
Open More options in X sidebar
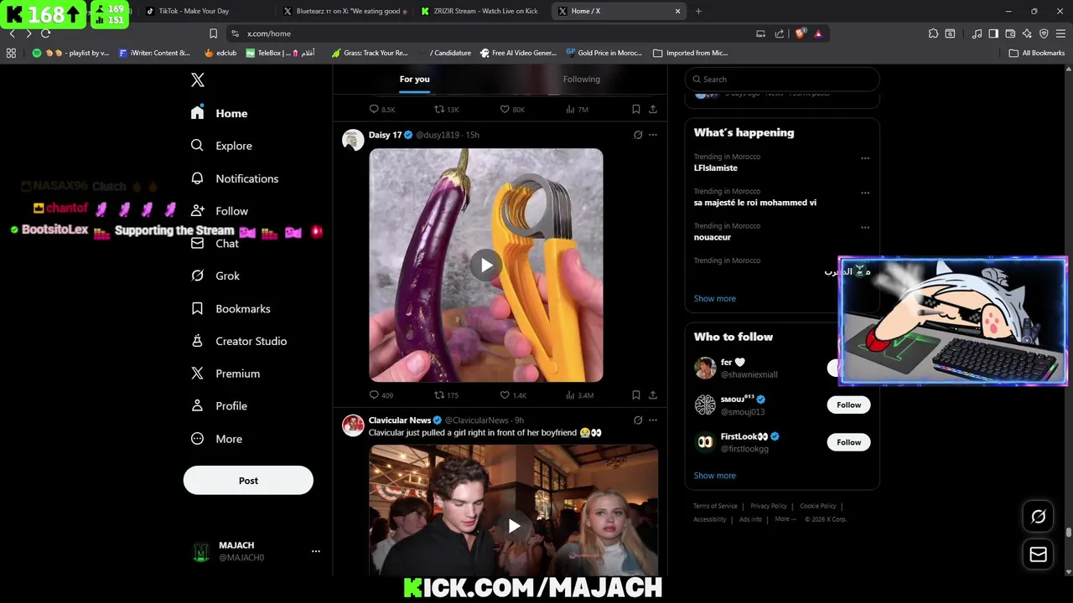click(x=216, y=439)
